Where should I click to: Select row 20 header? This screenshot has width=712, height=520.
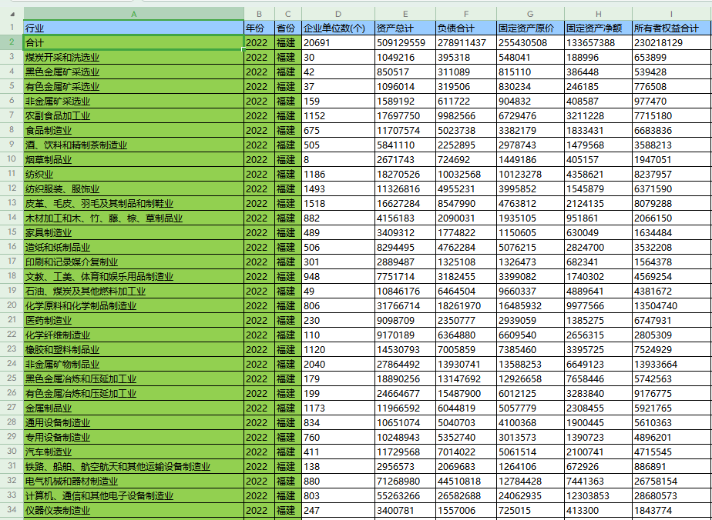pyautogui.click(x=12, y=305)
